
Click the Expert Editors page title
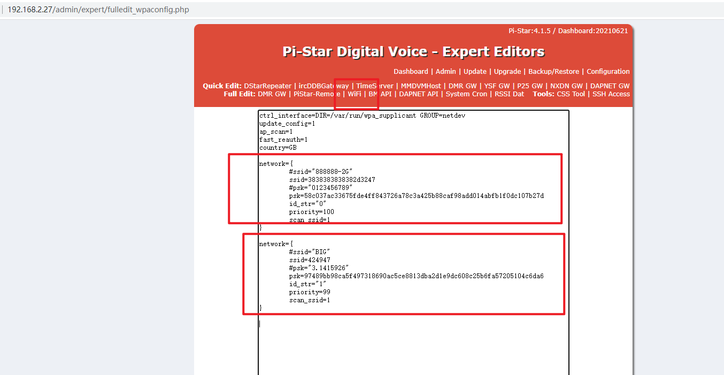413,51
